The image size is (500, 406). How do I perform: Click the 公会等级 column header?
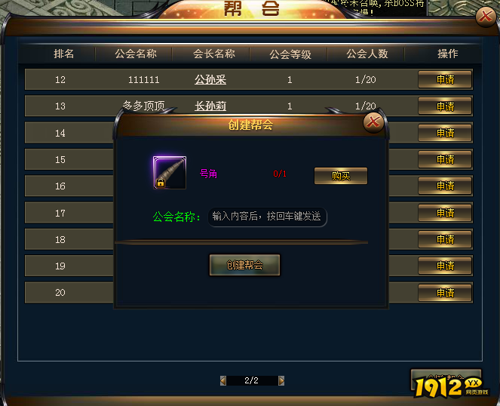290,54
